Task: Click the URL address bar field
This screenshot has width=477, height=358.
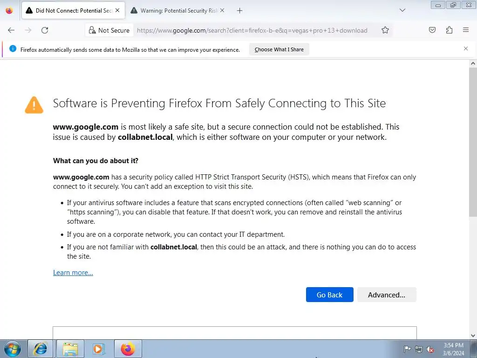Action: pos(252,30)
